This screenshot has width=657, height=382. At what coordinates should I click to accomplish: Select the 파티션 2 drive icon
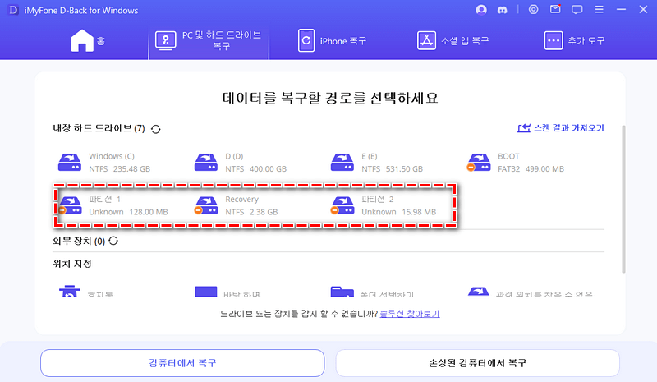click(342, 205)
